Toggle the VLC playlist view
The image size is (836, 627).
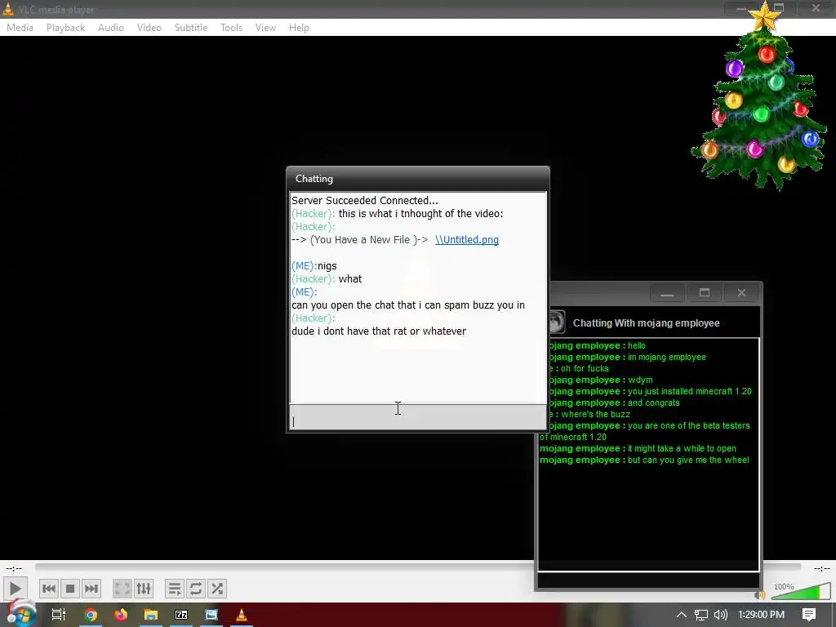175,589
